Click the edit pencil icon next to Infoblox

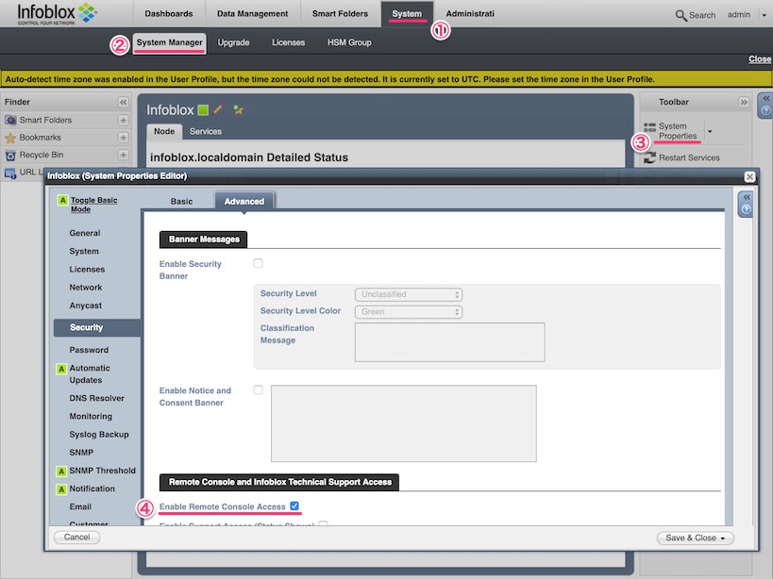[x=218, y=109]
